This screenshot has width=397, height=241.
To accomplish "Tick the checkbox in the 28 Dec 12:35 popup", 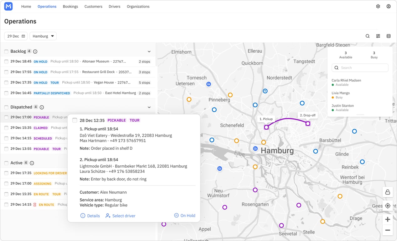I will point(75,120).
